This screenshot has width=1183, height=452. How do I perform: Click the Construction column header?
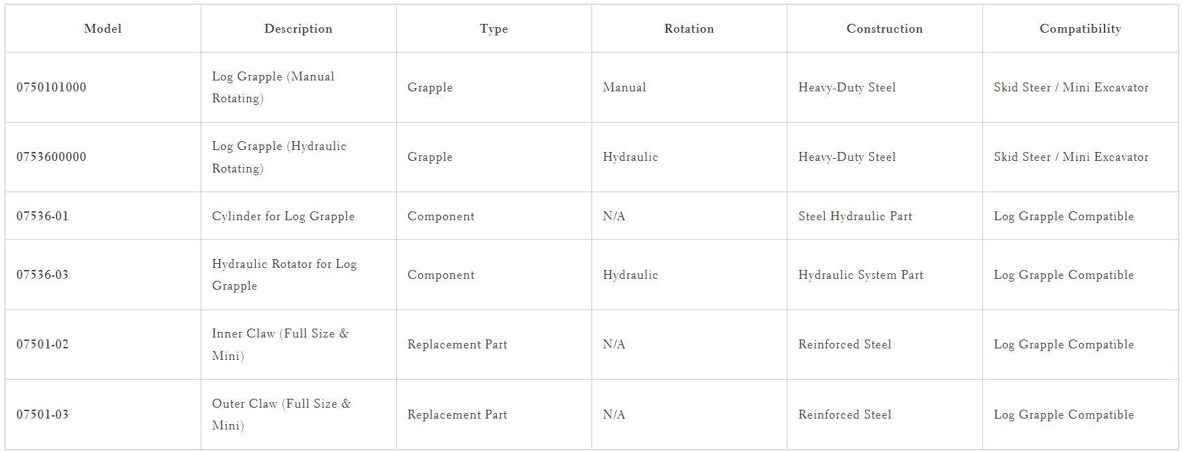[x=884, y=29]
